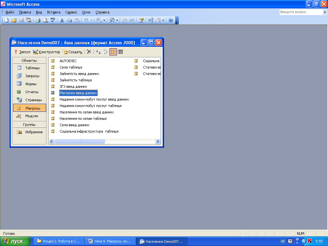Click the Code toolbar icon

(x=125, y=20)
